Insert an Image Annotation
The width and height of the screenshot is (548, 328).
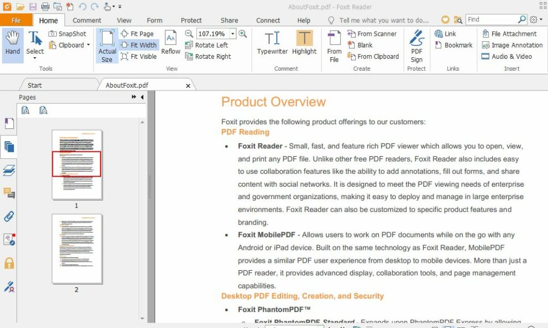pyautogui.click(x=512, y=45)
